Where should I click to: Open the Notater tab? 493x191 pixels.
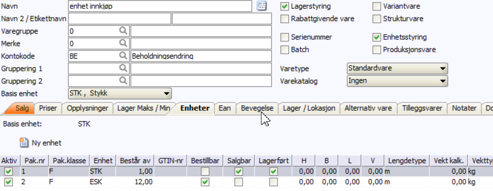[x=464, y=108]
